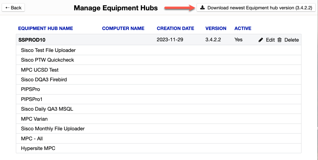The image size is (318, 160).
Task: Select the SSPROD10 hub row name
Action: [32, 40]
